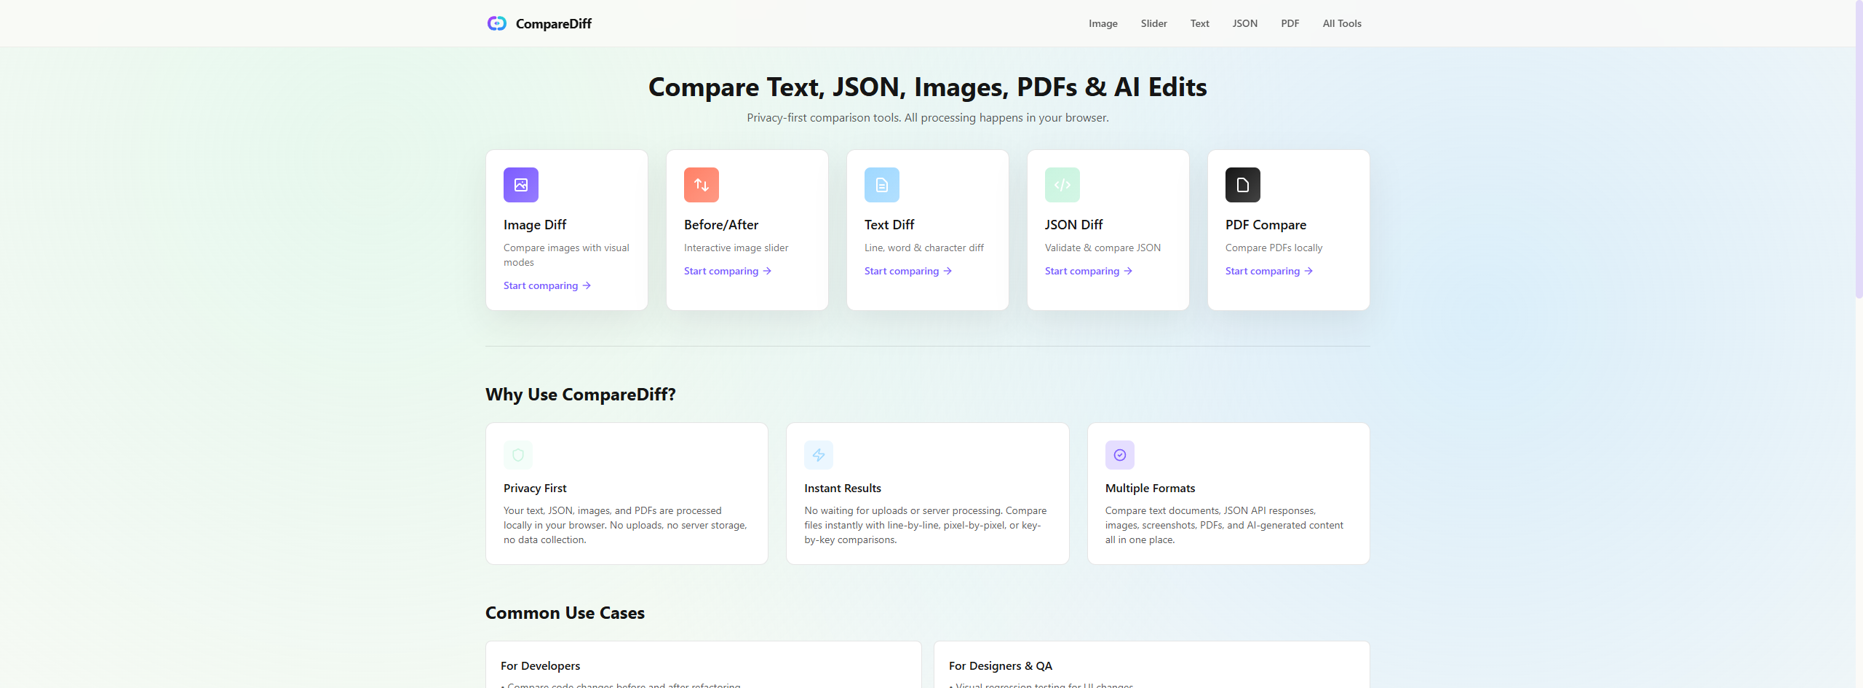This screenshot has width=1863, height=688.
Task: Go to Slider in the navigation bar
Action: point(1154,23)
